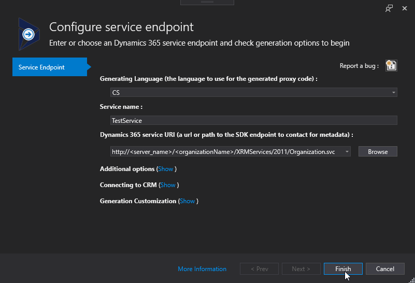Click the Generating Language label text

pyautogui.click(x=209, y=79)
